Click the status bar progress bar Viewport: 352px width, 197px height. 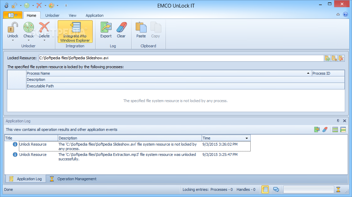coord(309,189)
